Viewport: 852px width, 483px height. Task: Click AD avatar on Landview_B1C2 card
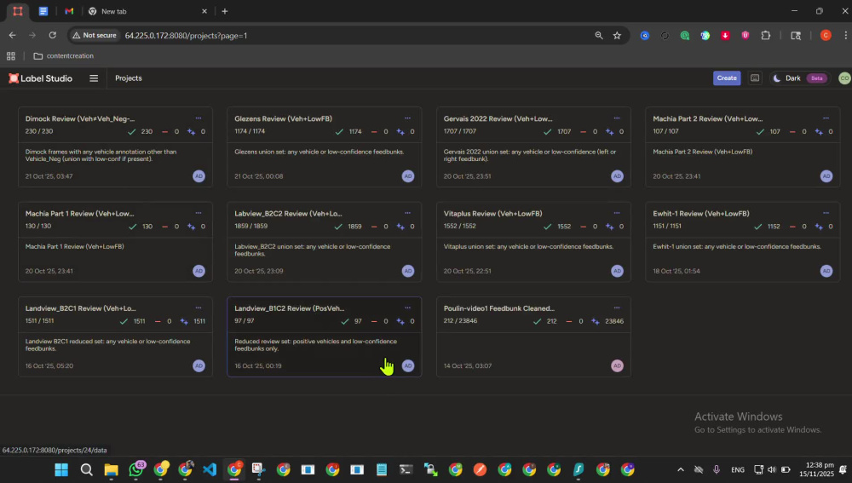click(408, 365)
